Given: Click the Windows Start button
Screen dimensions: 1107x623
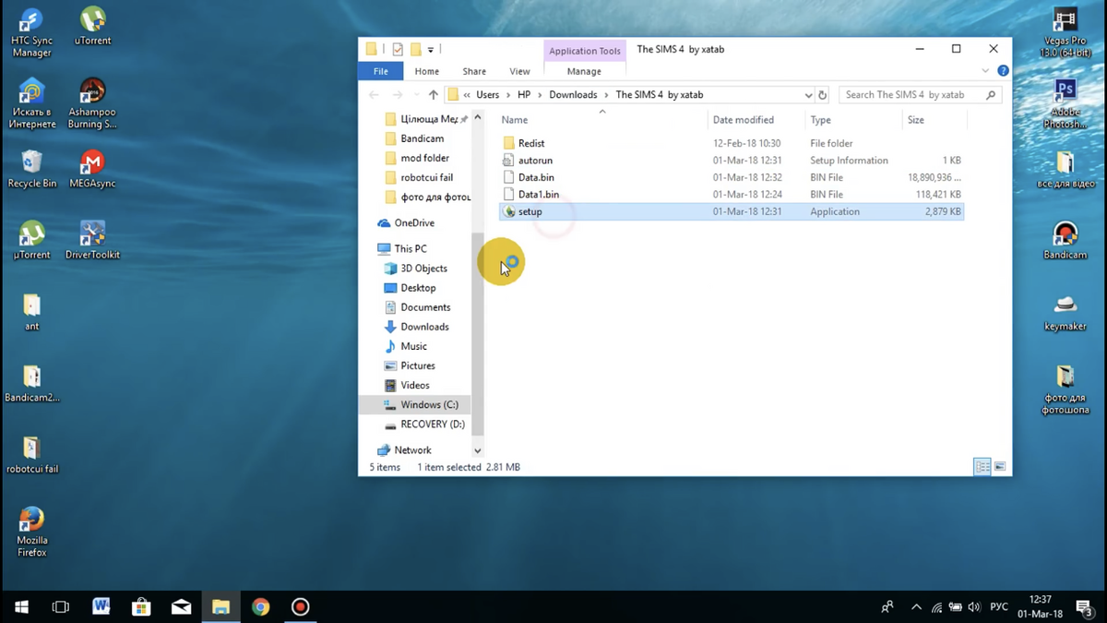Looking at the screenshot, I should click(x=21, y=606).
